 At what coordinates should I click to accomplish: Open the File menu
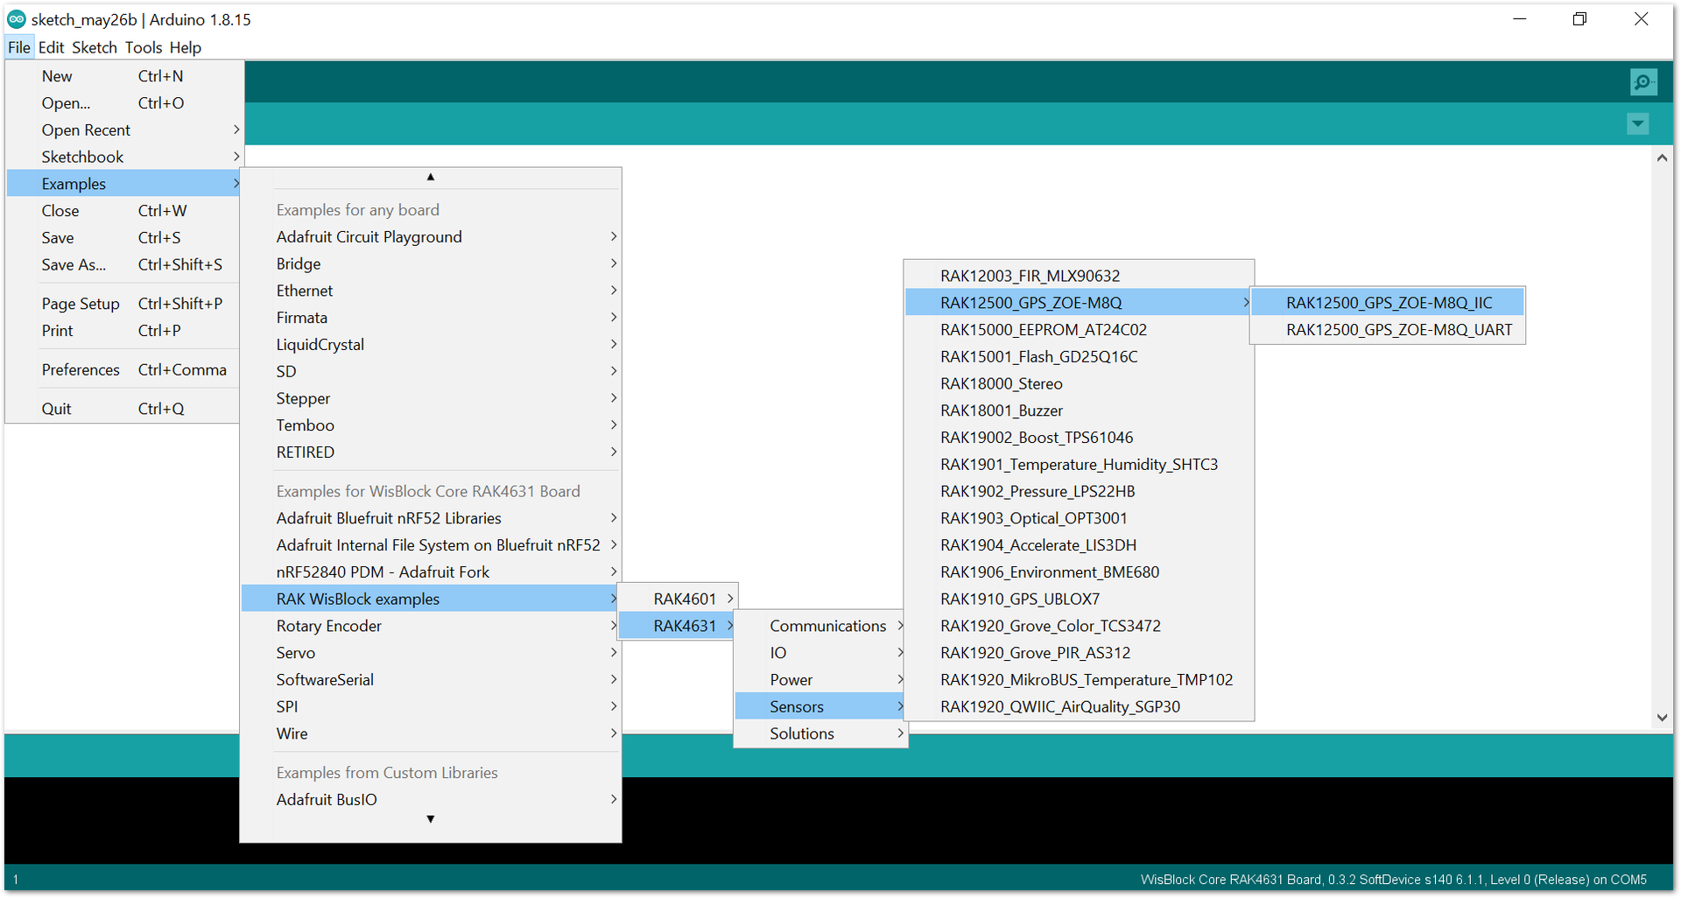pos(19,47)
